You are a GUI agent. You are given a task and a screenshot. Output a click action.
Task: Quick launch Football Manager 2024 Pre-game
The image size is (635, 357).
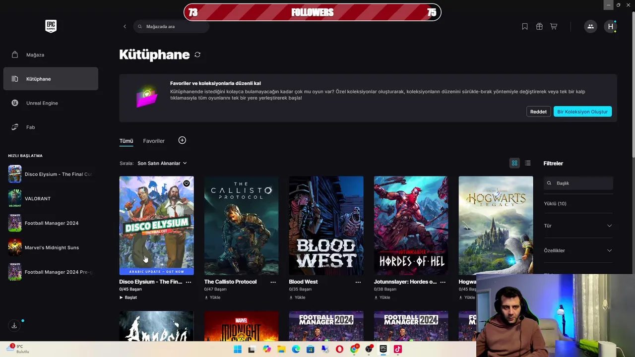pyautogui.click(x=51, y=272)
